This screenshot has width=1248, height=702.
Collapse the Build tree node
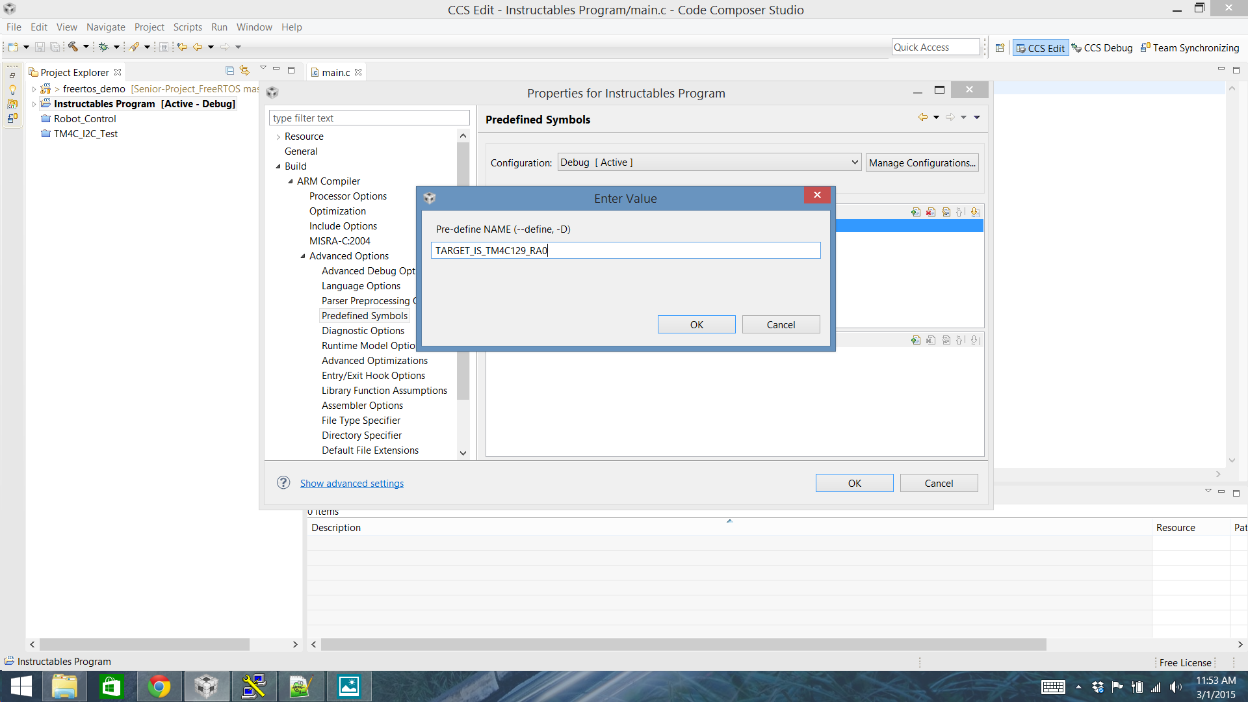[x=278, y=166]
